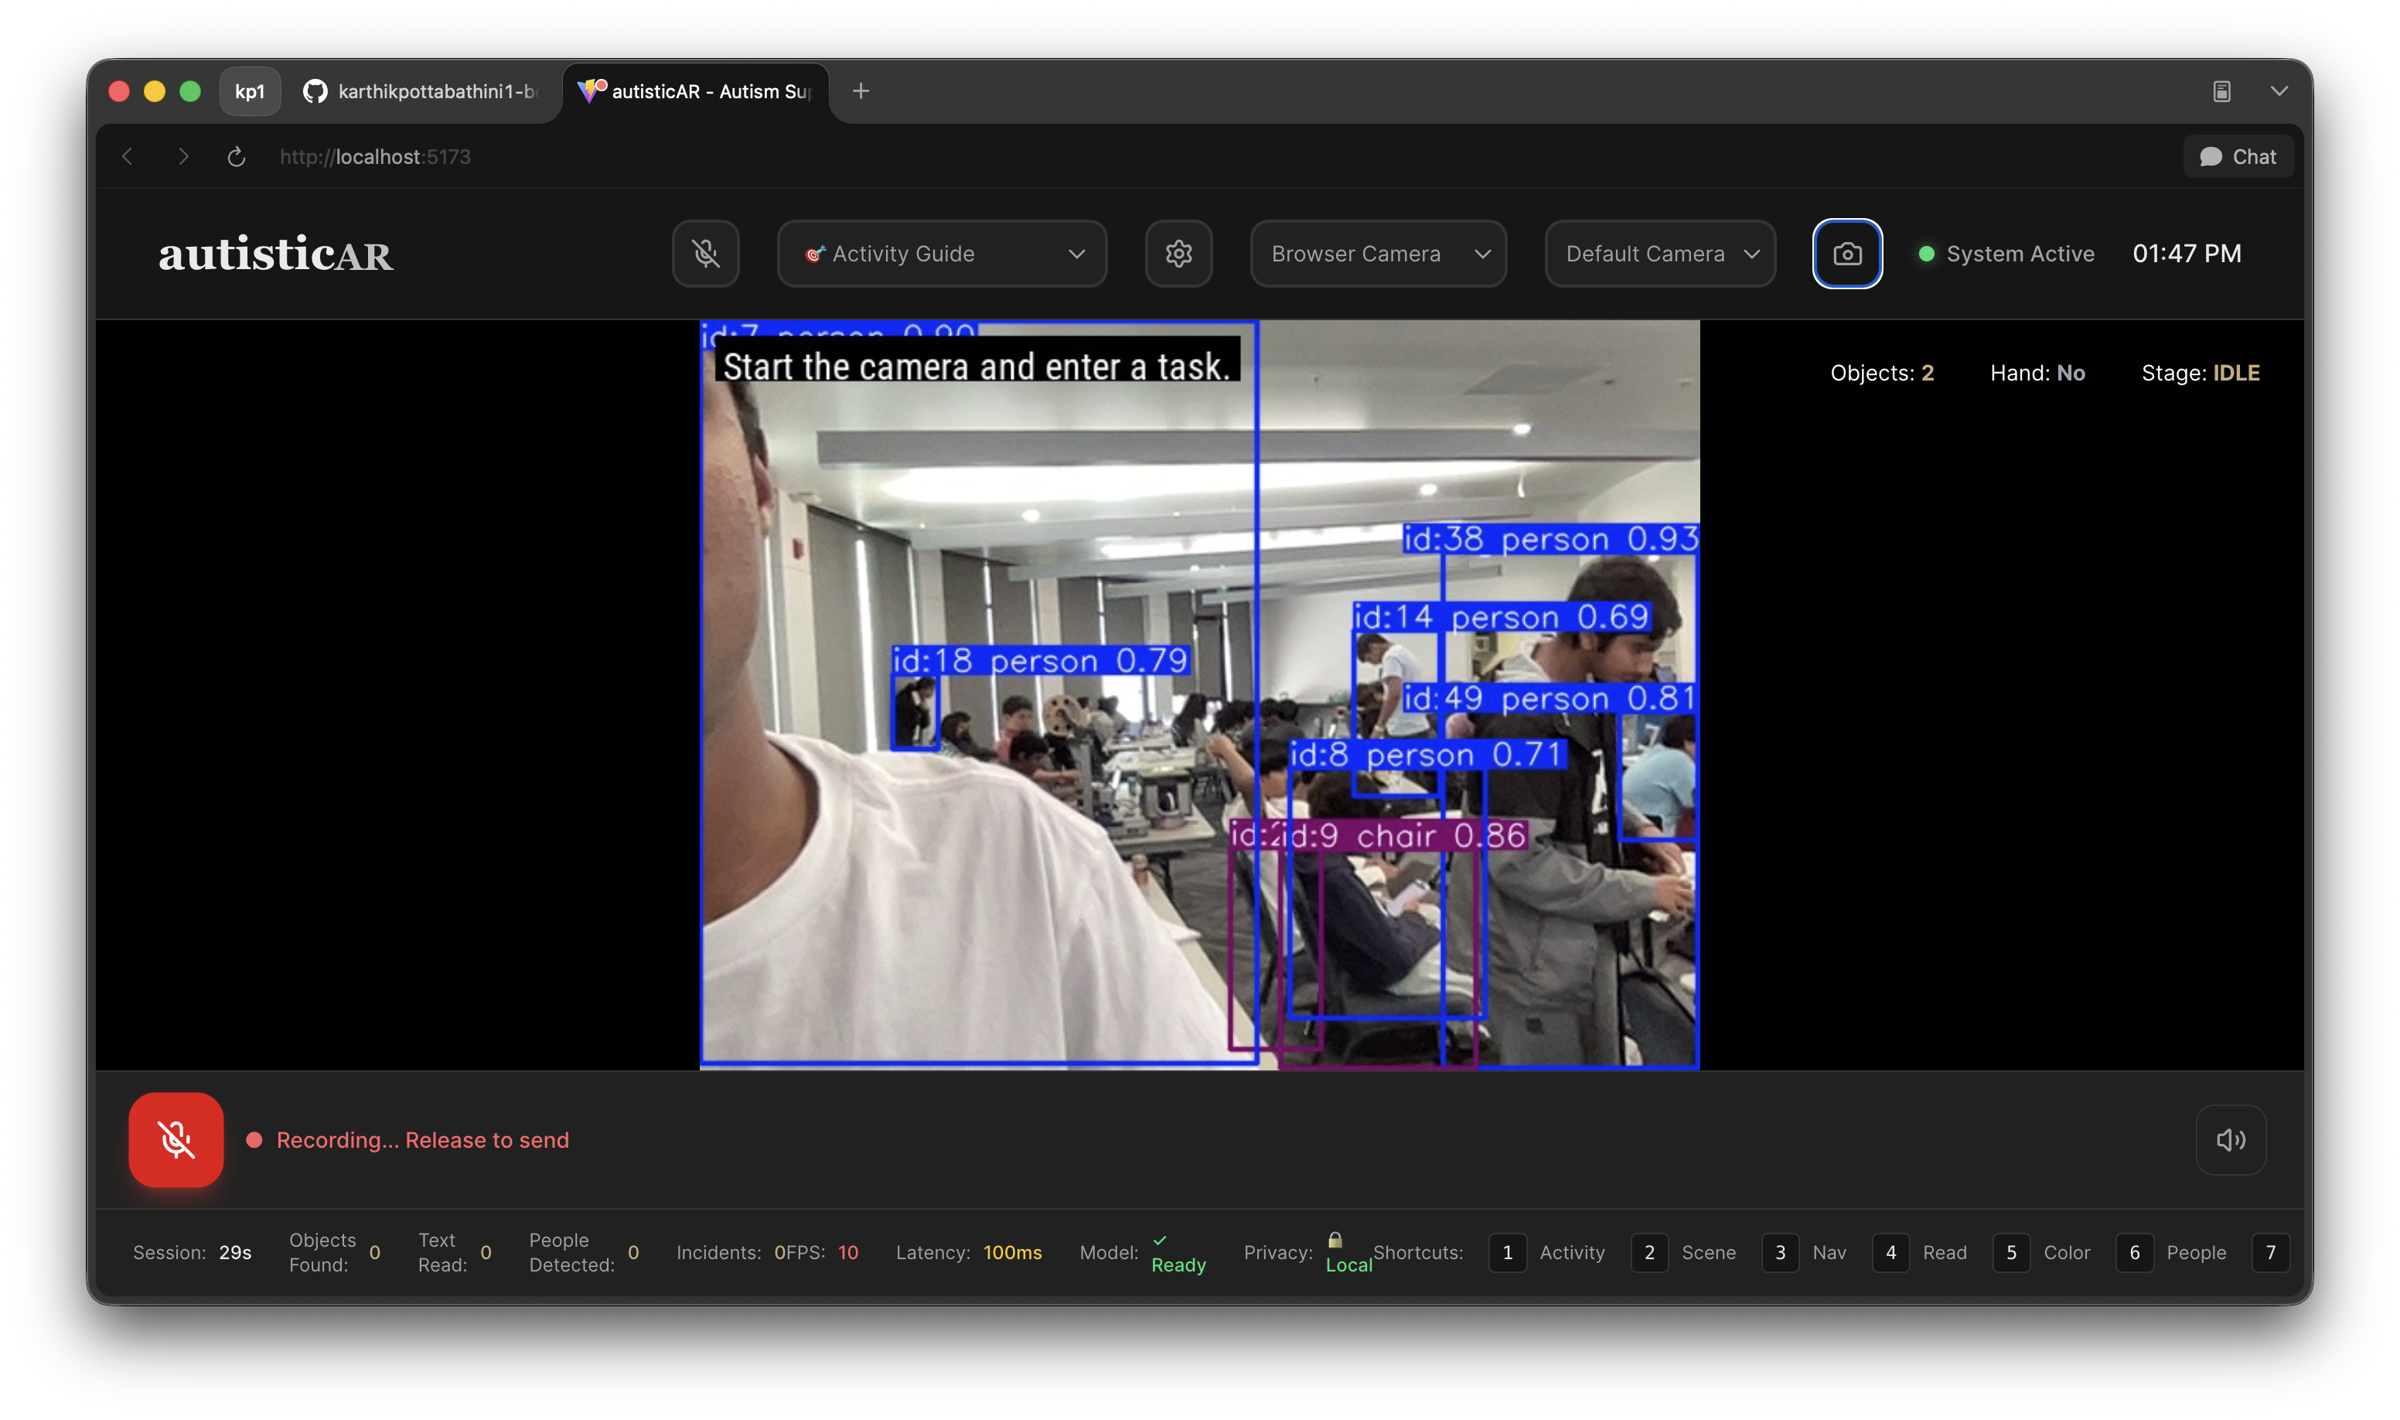
Task: Click the Model Ready status
Action: (x=1142, y=1252)
